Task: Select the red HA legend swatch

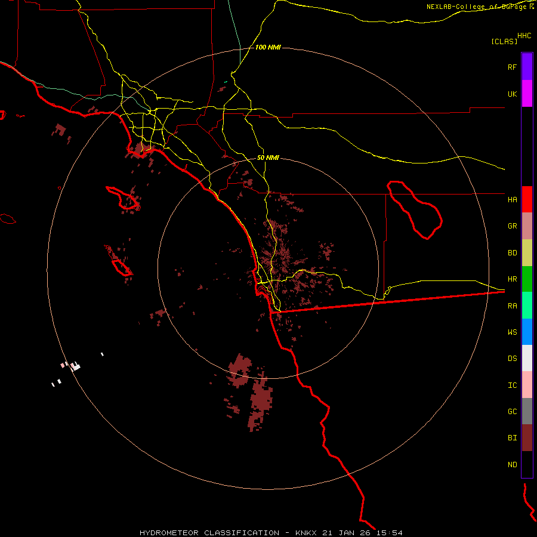Action: click(x=527, y=199)
